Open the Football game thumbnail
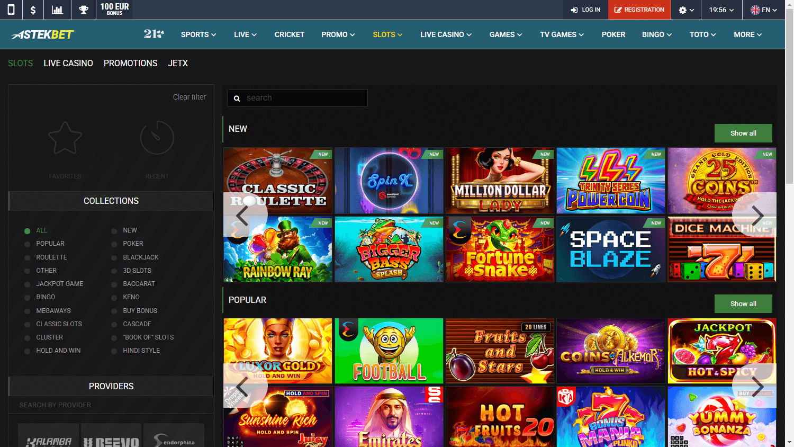The height and width of the screenshot is (447, 794). pos(389,351)
